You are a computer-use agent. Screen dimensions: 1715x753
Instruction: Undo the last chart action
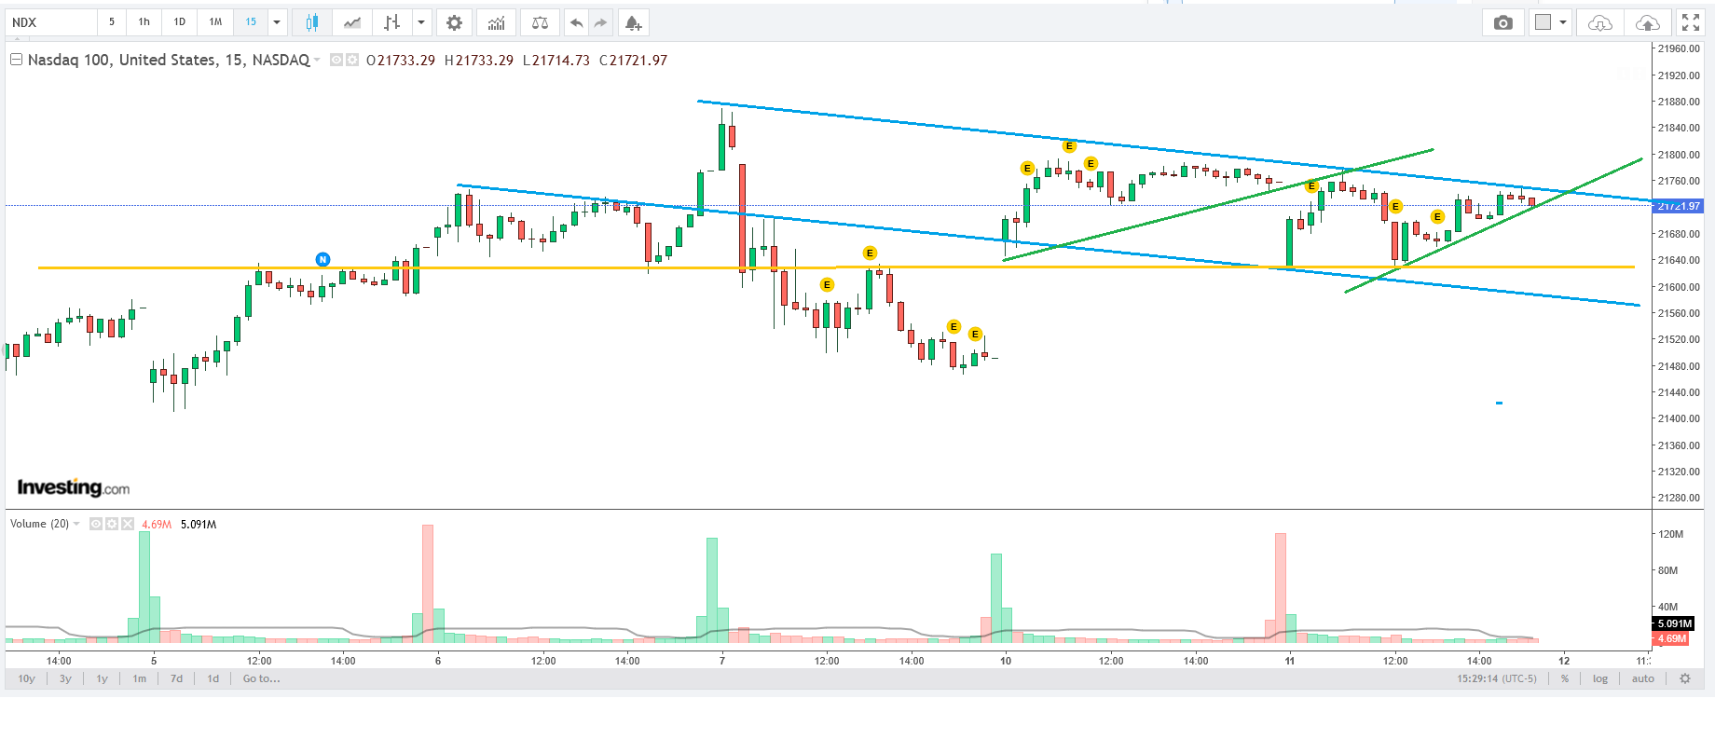577,22
